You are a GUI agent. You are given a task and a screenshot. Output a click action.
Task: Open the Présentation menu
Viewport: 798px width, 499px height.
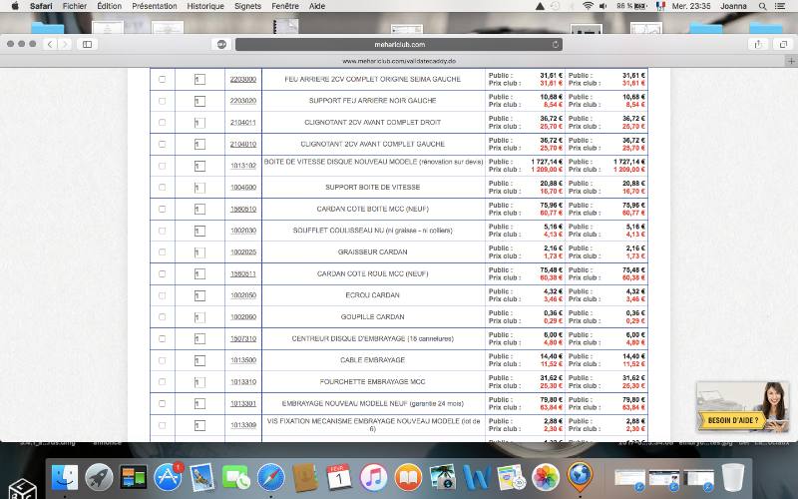[155, 6]
